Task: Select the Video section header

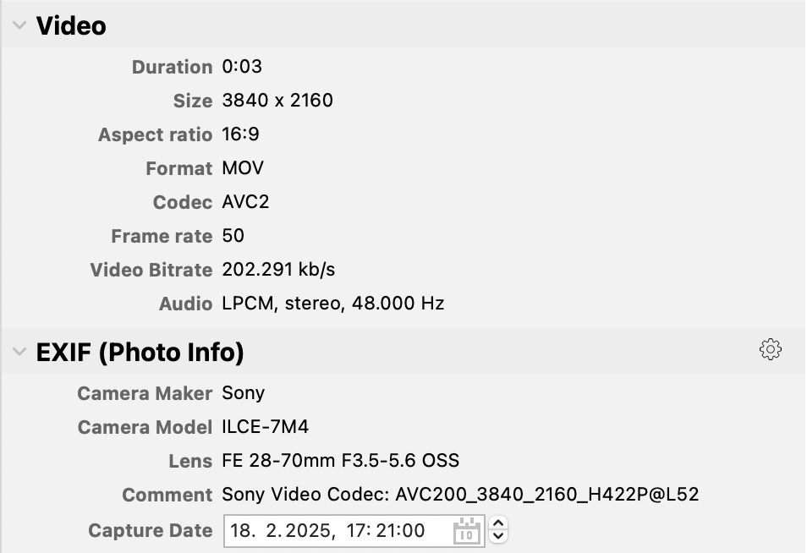Action: 70,25
